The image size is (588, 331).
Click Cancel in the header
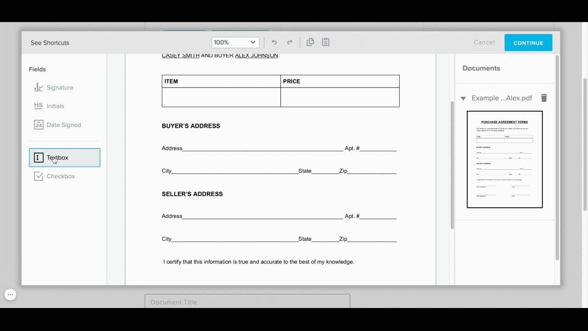click(x=484, y=42)
